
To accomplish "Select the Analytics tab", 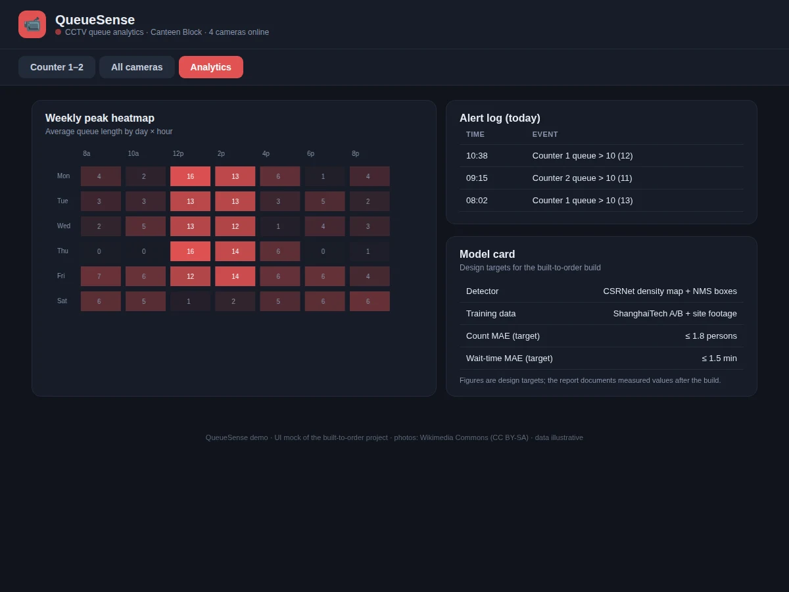I will pyautogui.click(x=211, y=67).
